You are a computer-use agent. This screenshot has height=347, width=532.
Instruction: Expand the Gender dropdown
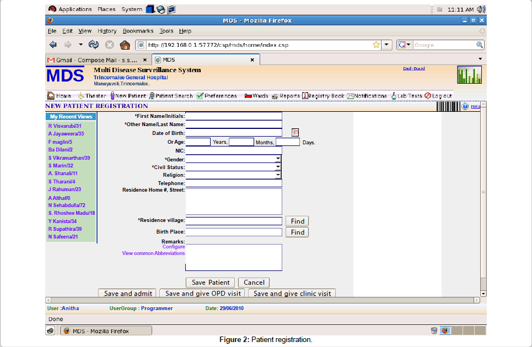[278, 159]
